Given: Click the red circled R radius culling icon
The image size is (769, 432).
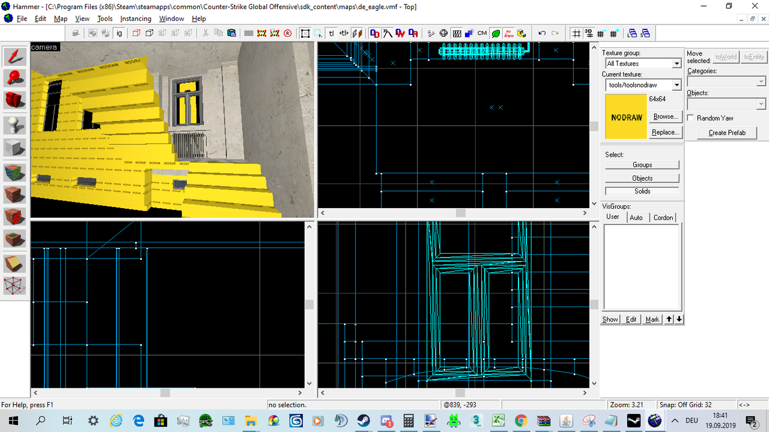Looking at the screenshot, I should coord(288,33).
